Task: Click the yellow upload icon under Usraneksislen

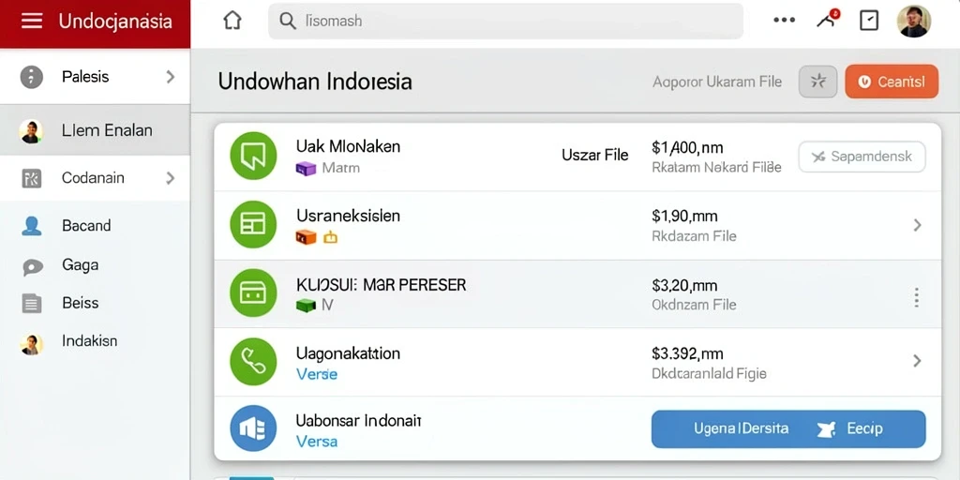Action: click(x=330, y=237)
